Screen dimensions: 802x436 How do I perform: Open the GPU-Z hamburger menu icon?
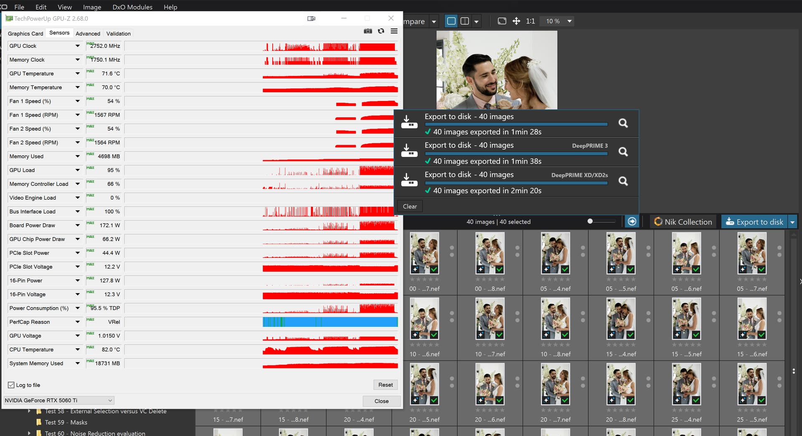point(394,31)
